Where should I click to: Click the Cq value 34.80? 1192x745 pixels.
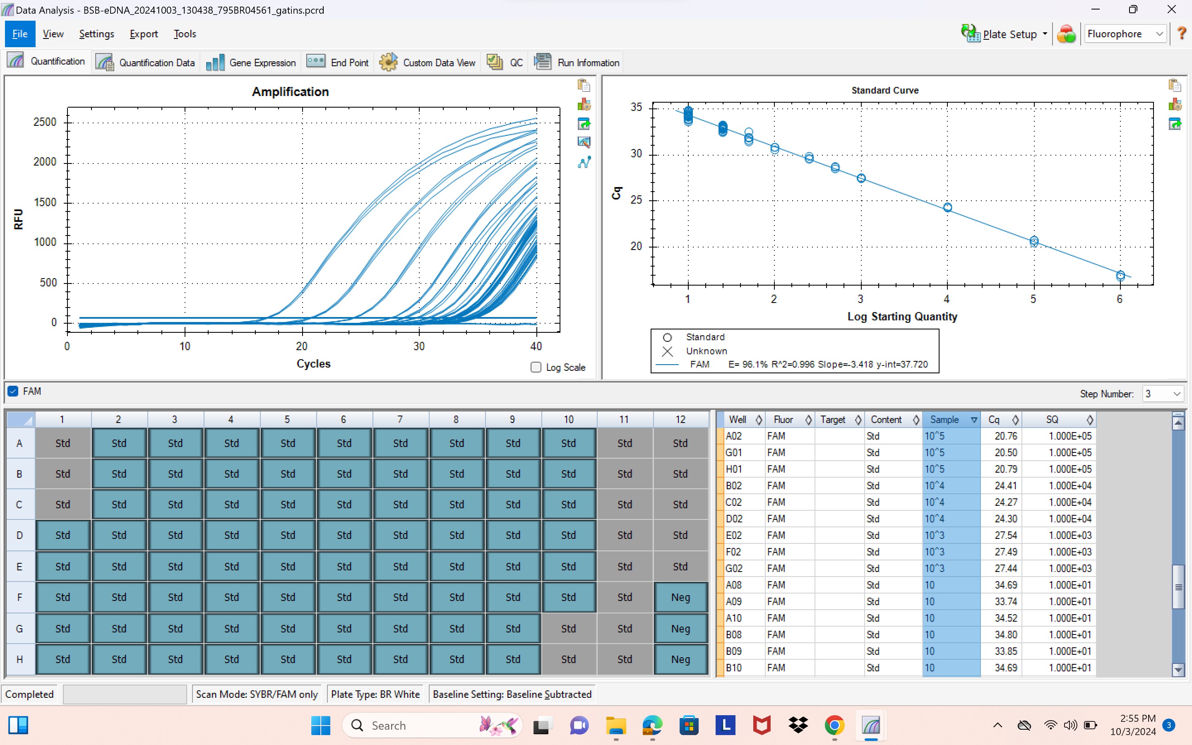(1005, 634)
